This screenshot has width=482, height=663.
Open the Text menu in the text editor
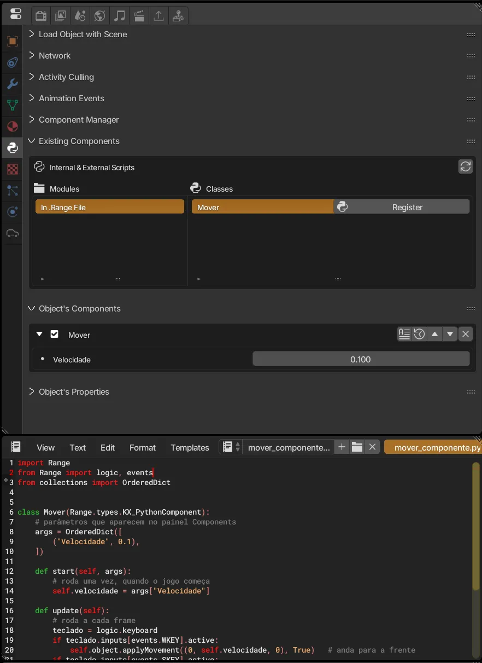[x=78, y=447]
